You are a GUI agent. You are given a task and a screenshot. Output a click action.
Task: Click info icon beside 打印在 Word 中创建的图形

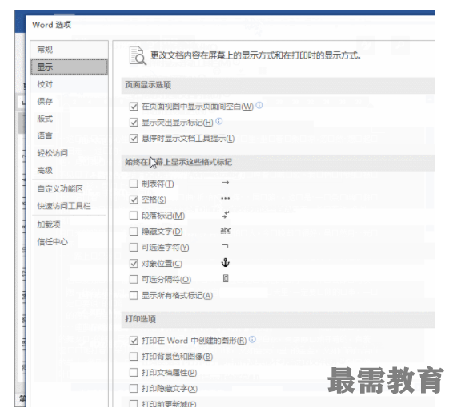point(252,340)
